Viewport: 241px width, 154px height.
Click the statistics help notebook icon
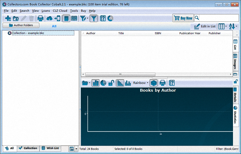coord(172,83)
